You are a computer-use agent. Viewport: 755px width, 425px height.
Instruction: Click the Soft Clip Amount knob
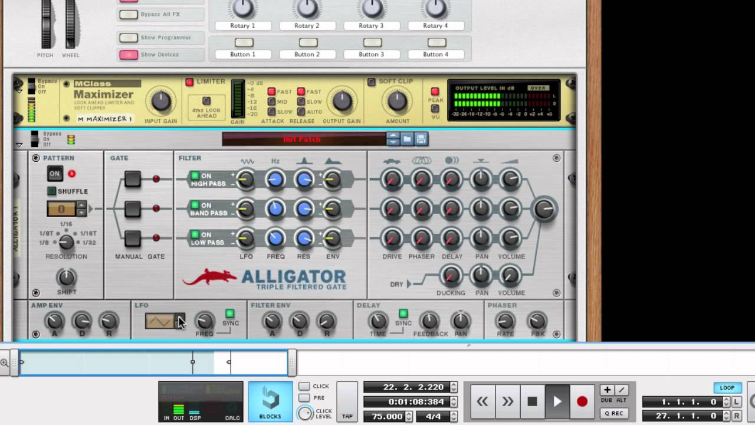click(x=397, y=102)
